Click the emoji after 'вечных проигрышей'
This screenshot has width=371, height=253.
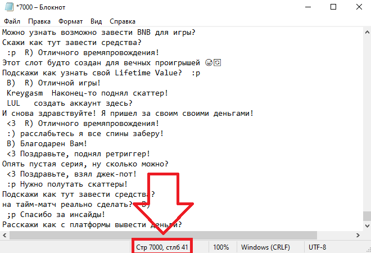pyautogui.click(x=209, y=63)
